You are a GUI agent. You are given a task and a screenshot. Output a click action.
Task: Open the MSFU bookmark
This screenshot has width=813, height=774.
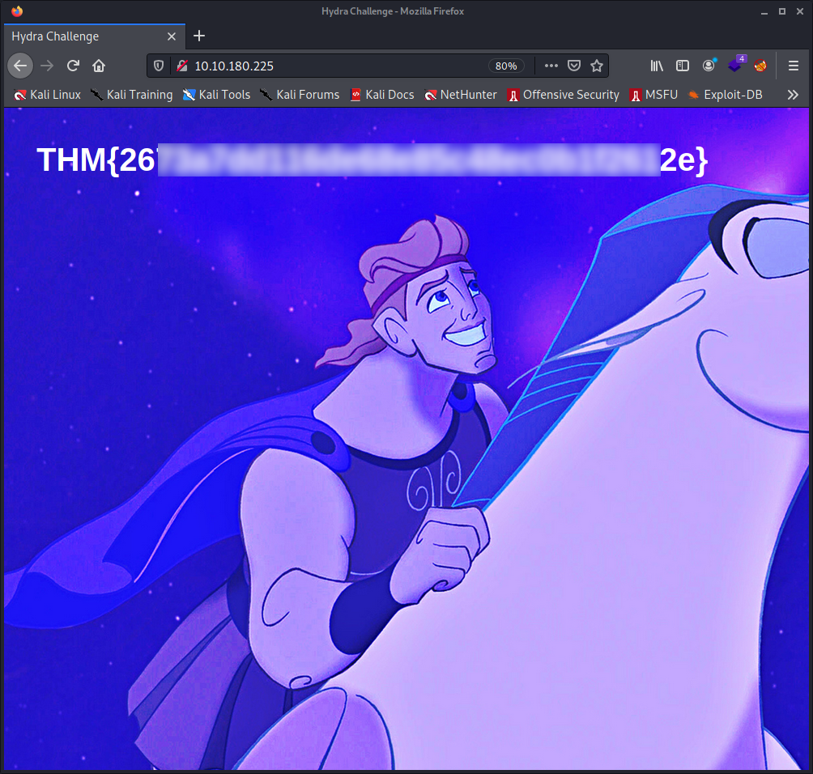(653, 95)
